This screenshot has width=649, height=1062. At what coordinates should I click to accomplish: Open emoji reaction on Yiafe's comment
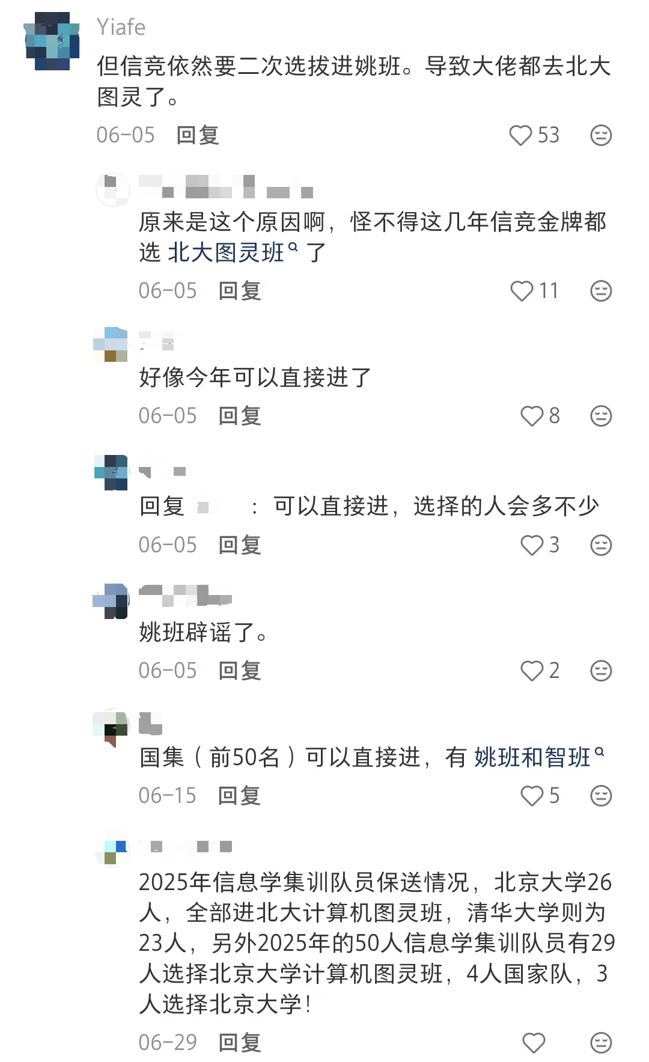pos(601,135)
